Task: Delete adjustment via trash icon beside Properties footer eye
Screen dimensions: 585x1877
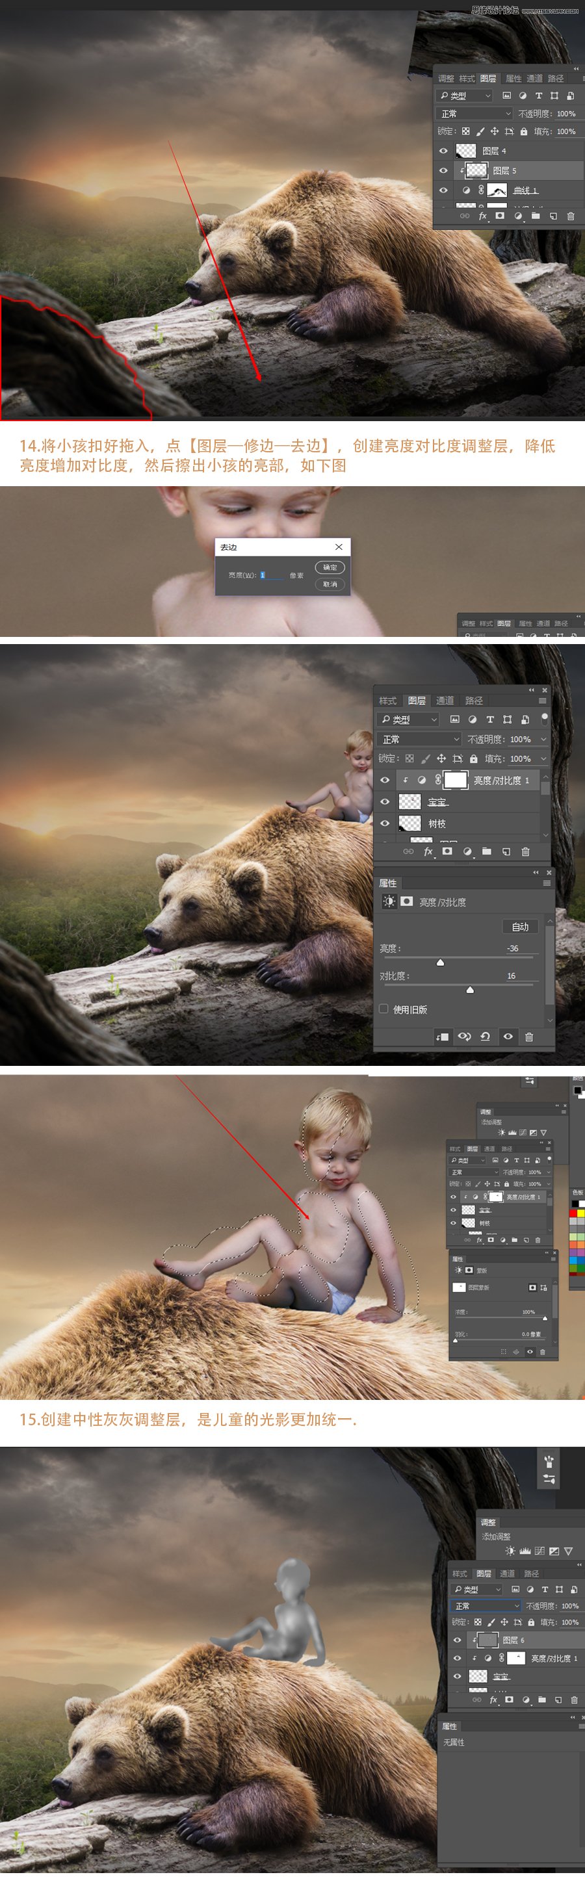Action: pos(529,1036)
